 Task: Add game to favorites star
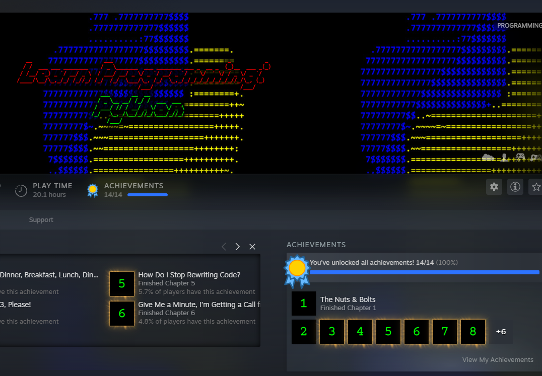click(x=536, y=187)
